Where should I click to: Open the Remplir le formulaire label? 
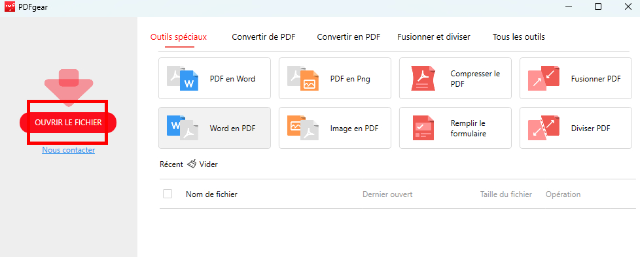[469, 128]
